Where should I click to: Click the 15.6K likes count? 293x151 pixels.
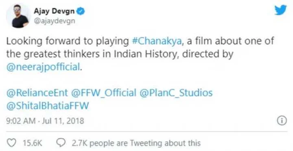[x=32, y=143]
